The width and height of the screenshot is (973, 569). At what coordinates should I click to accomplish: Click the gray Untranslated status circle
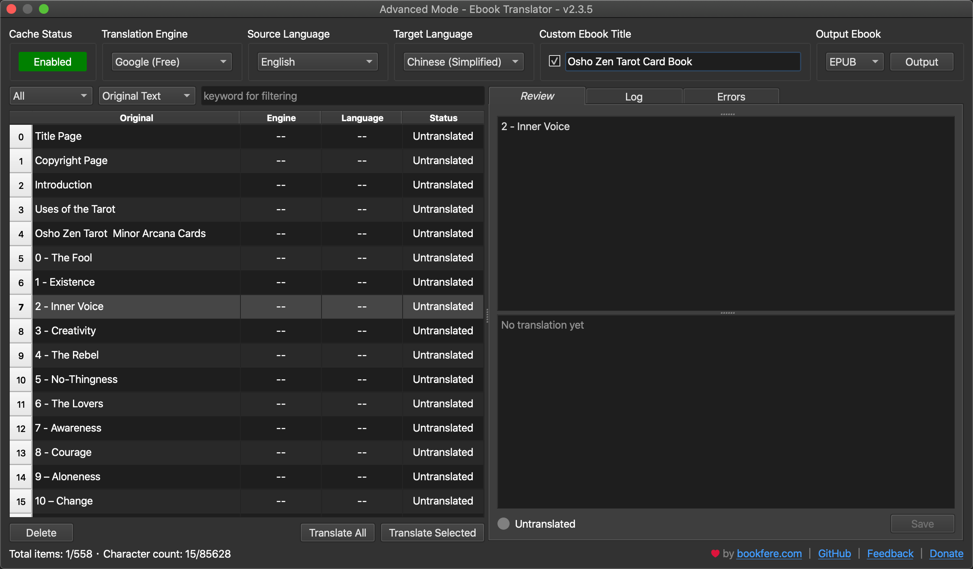(504, 524)
